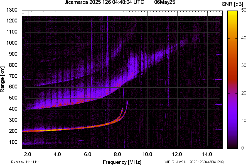The image size is (246, 165).
Task: Click the 'Frequency [MHz]' axis label
Action: click(x=122, y=162)
